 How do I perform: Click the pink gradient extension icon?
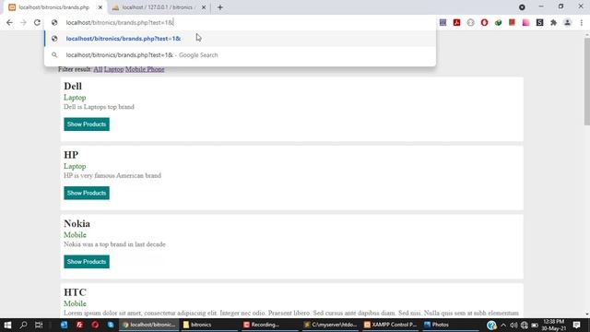tap(525, 22)
